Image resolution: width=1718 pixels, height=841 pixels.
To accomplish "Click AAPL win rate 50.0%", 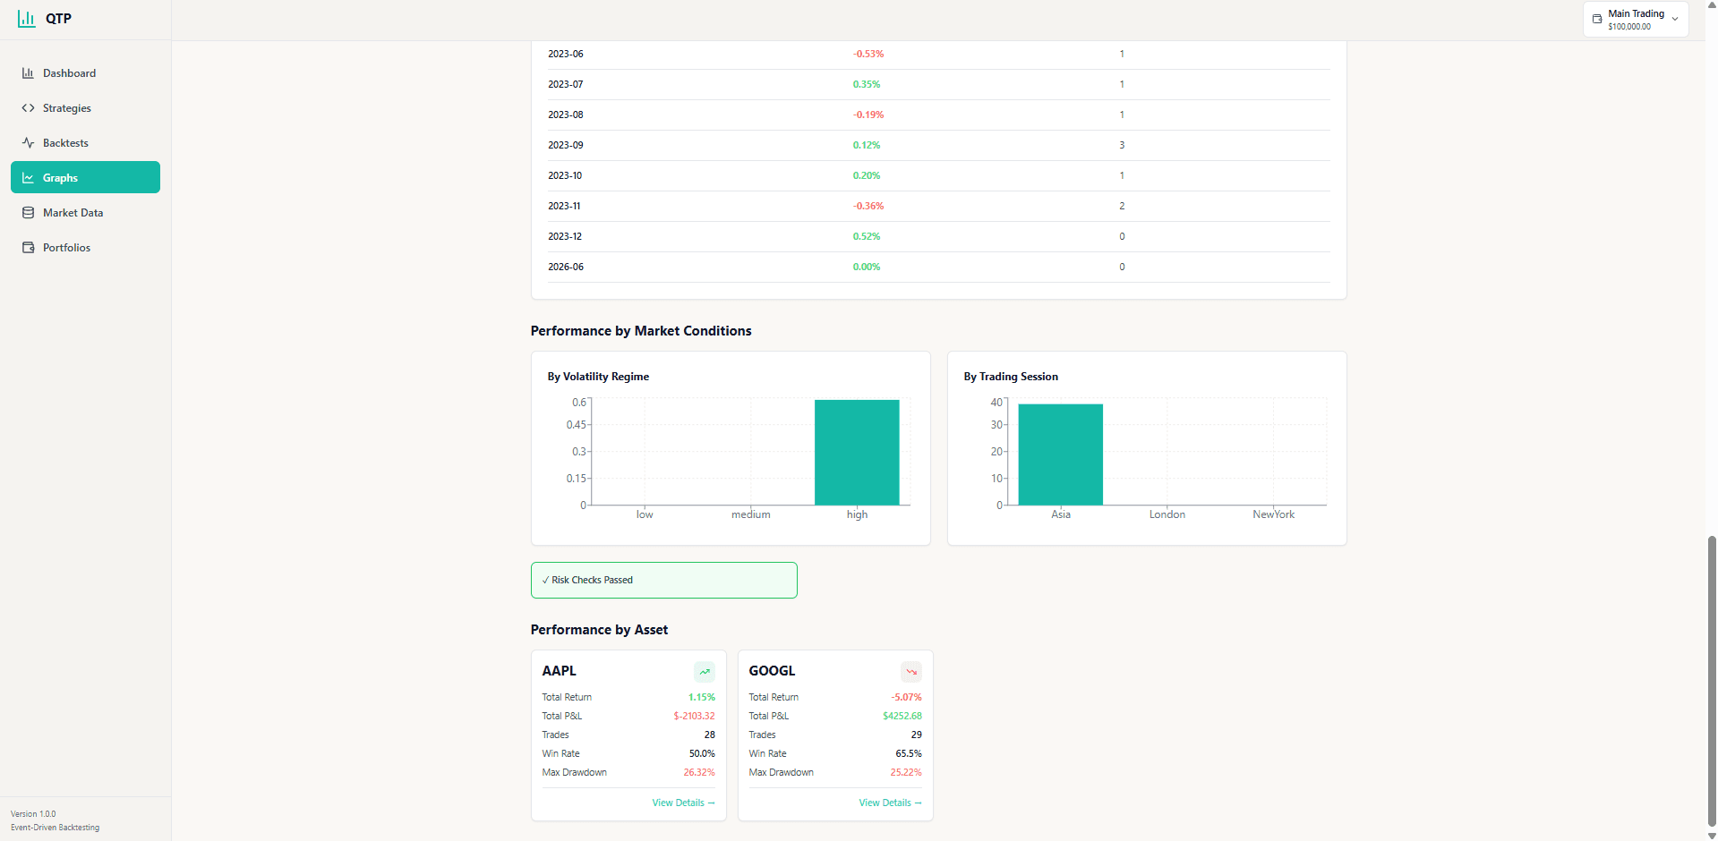I will click(x=702, y=753).
